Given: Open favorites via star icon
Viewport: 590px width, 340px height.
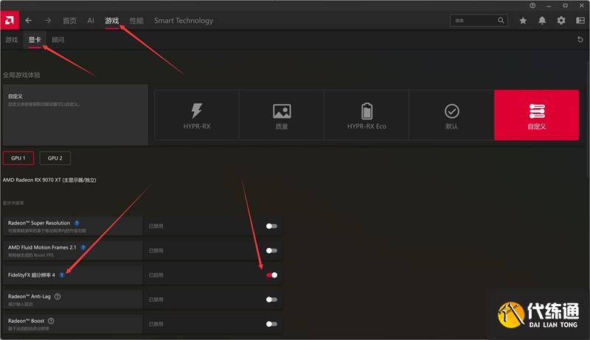Looking at the screenshot, I should tap(523, 21).
